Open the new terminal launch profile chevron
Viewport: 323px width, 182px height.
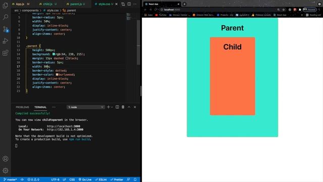coord(112,107)
